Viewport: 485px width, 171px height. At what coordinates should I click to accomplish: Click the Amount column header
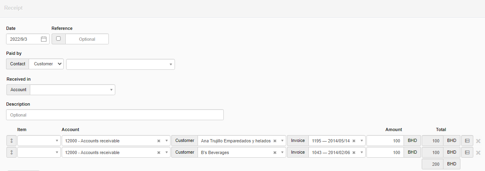click(x=393, y=129)
